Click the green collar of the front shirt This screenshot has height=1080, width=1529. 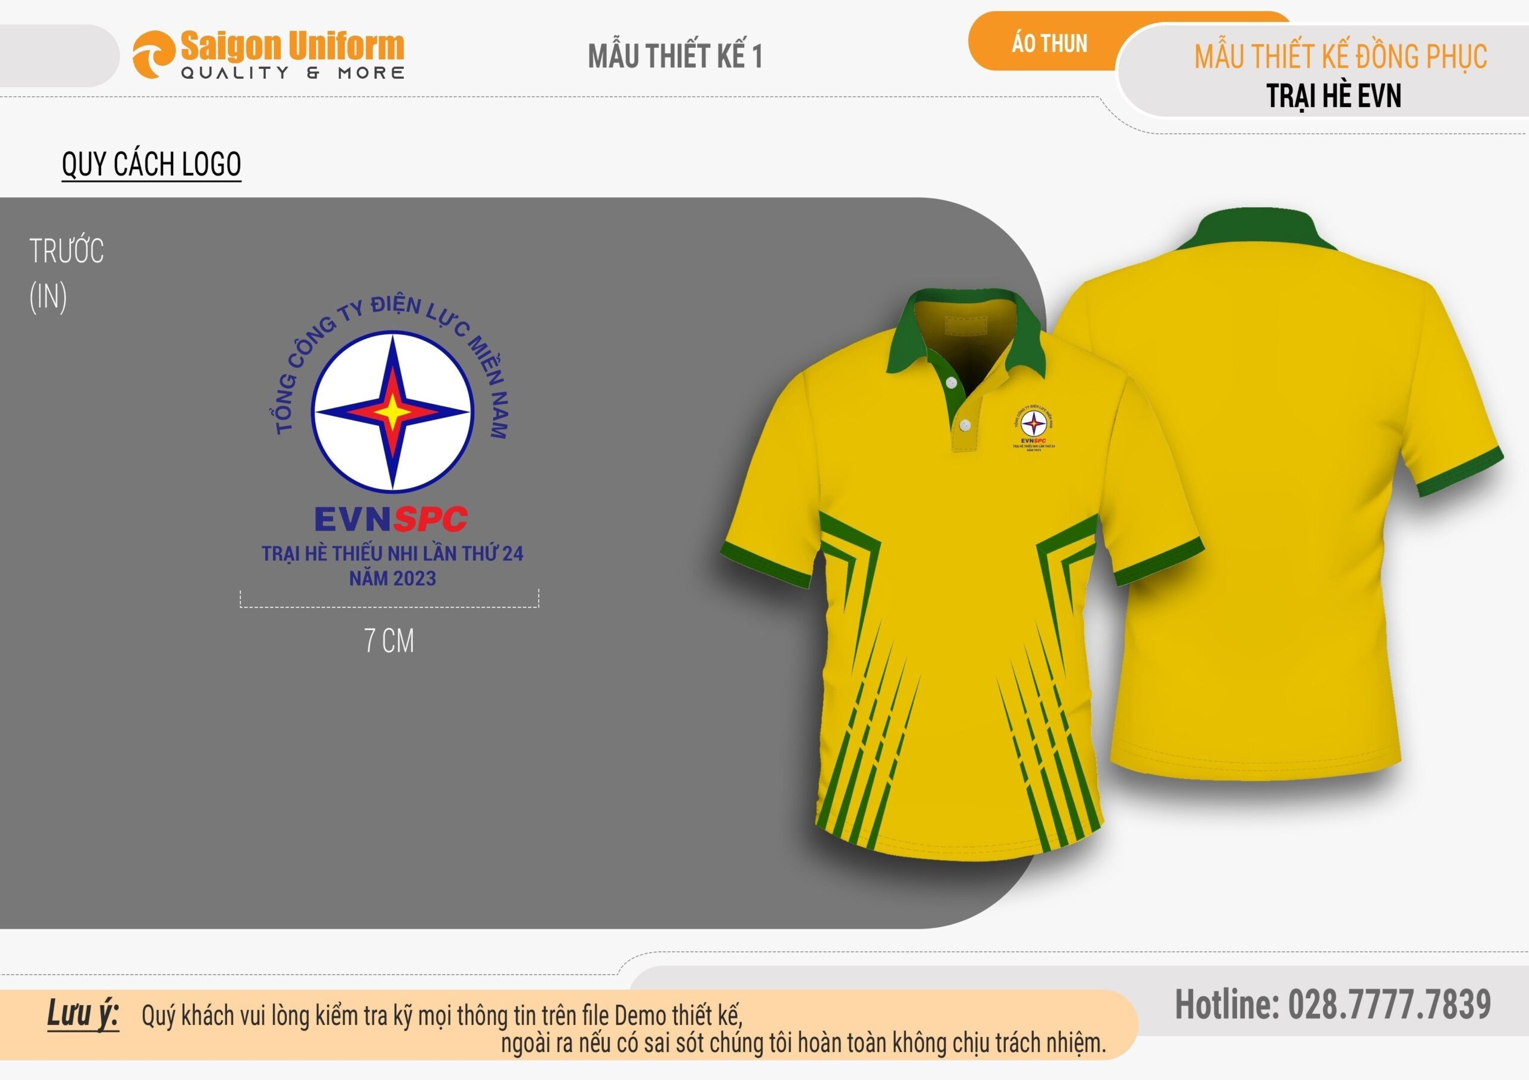965,333
